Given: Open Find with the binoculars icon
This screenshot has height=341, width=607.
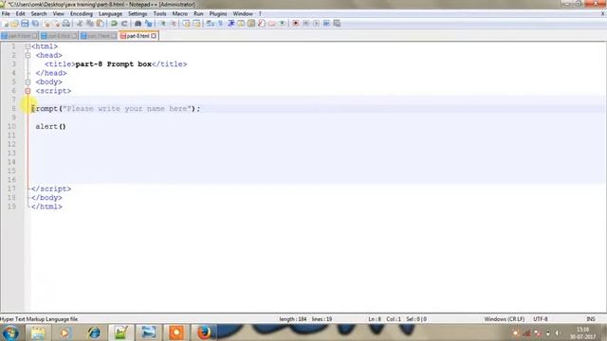Looking at the screenshot, I should click(x=138, y=24).
